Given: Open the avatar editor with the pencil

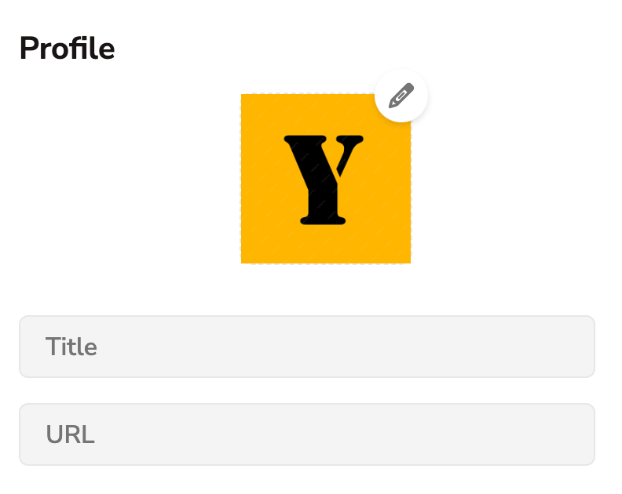Looking at the screenshot, I should pyautogui.click(x=401, y=96).
